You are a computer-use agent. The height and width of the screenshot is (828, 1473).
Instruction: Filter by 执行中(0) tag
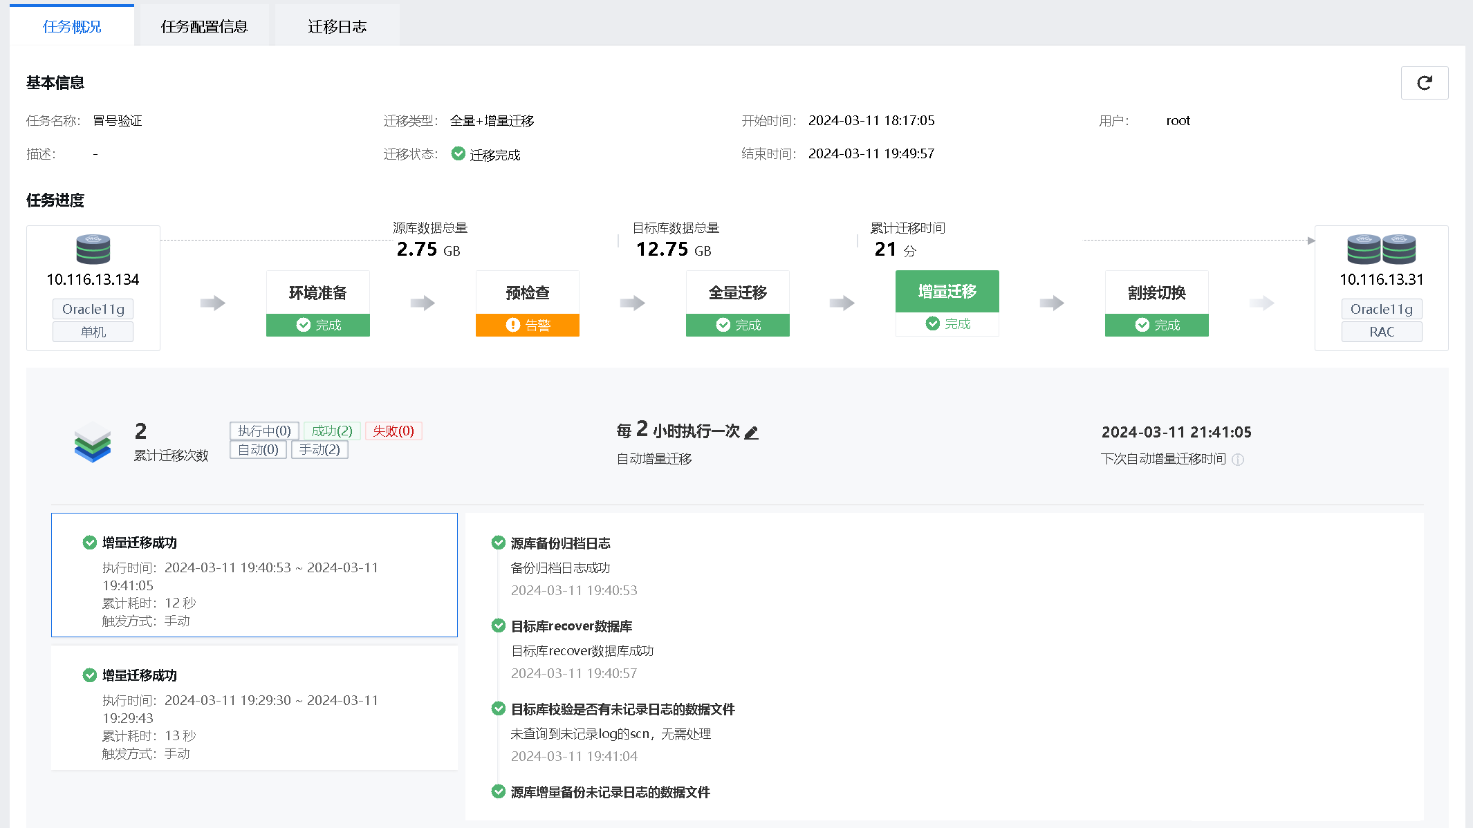pos(264,431)
